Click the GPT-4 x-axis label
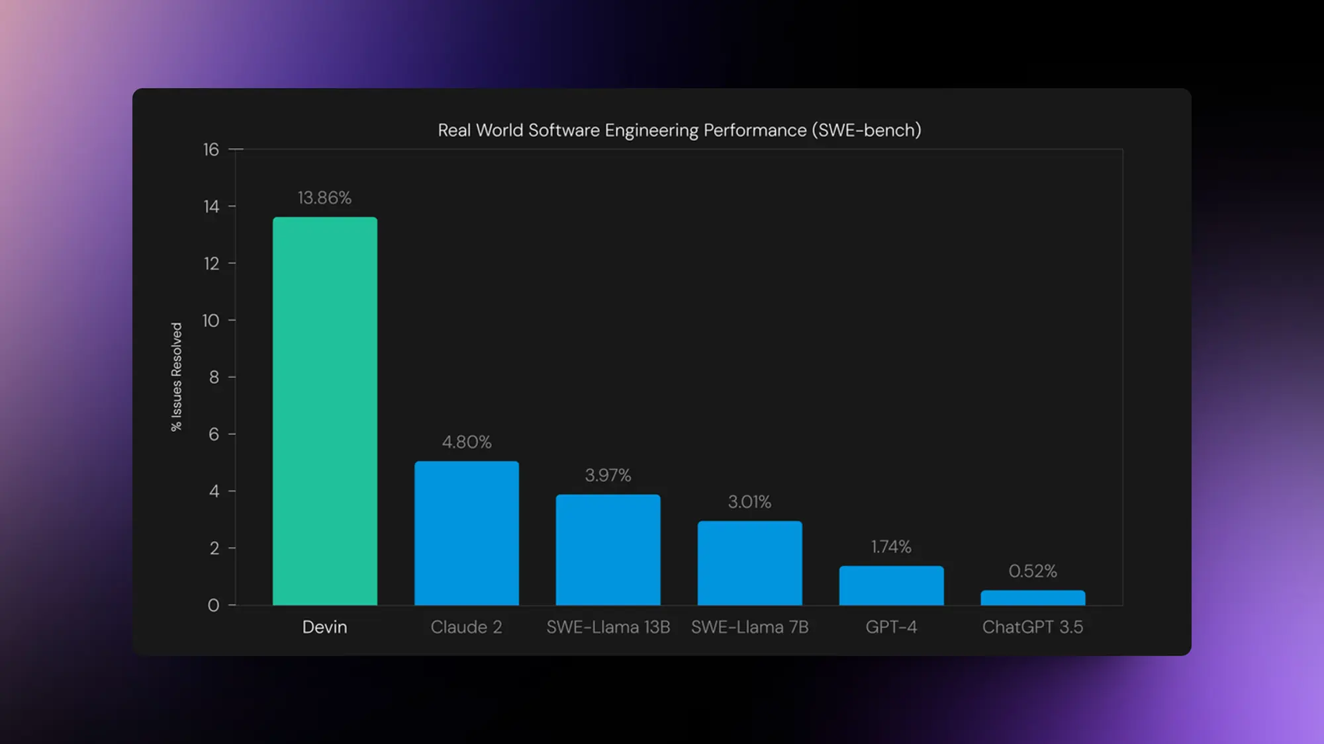This screenshot has width=1324, height=744. [891, 627]
